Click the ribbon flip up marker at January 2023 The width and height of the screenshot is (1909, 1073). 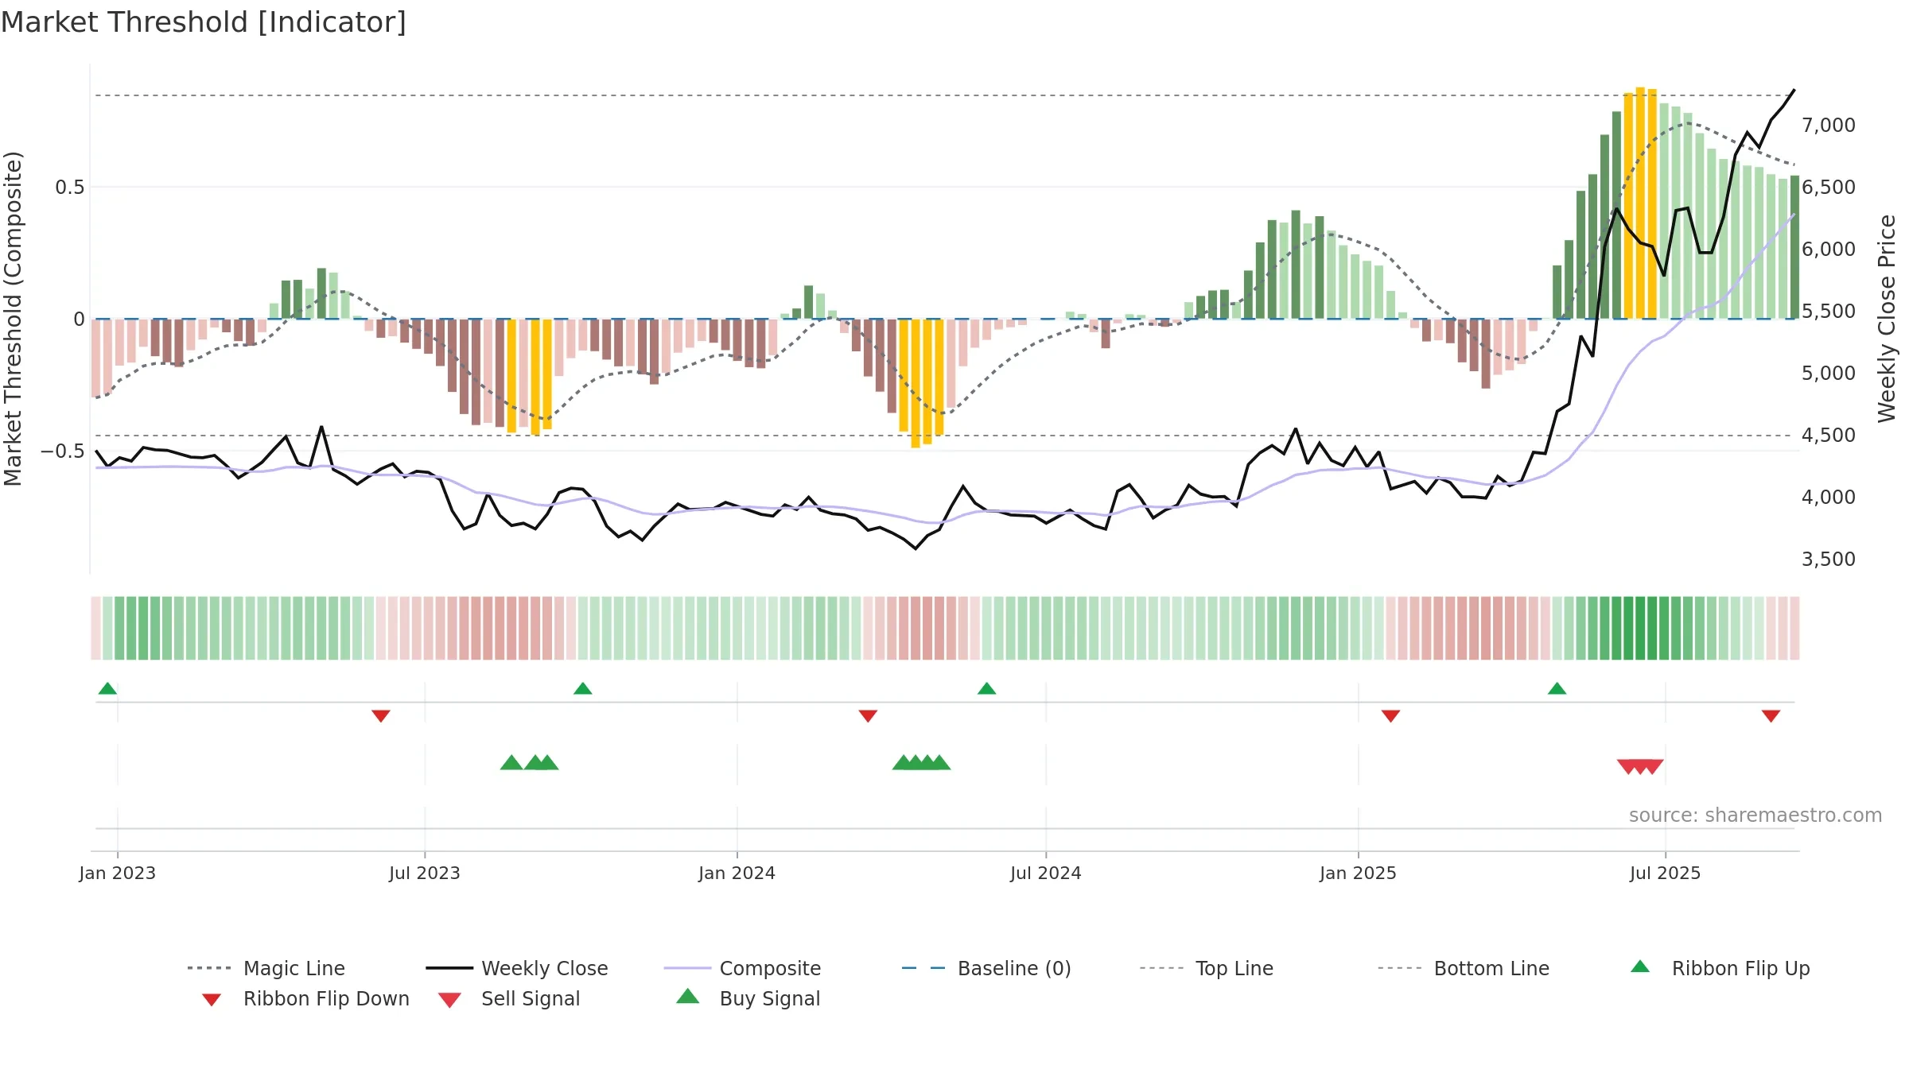pyautogui.click(x=107, y=688)
